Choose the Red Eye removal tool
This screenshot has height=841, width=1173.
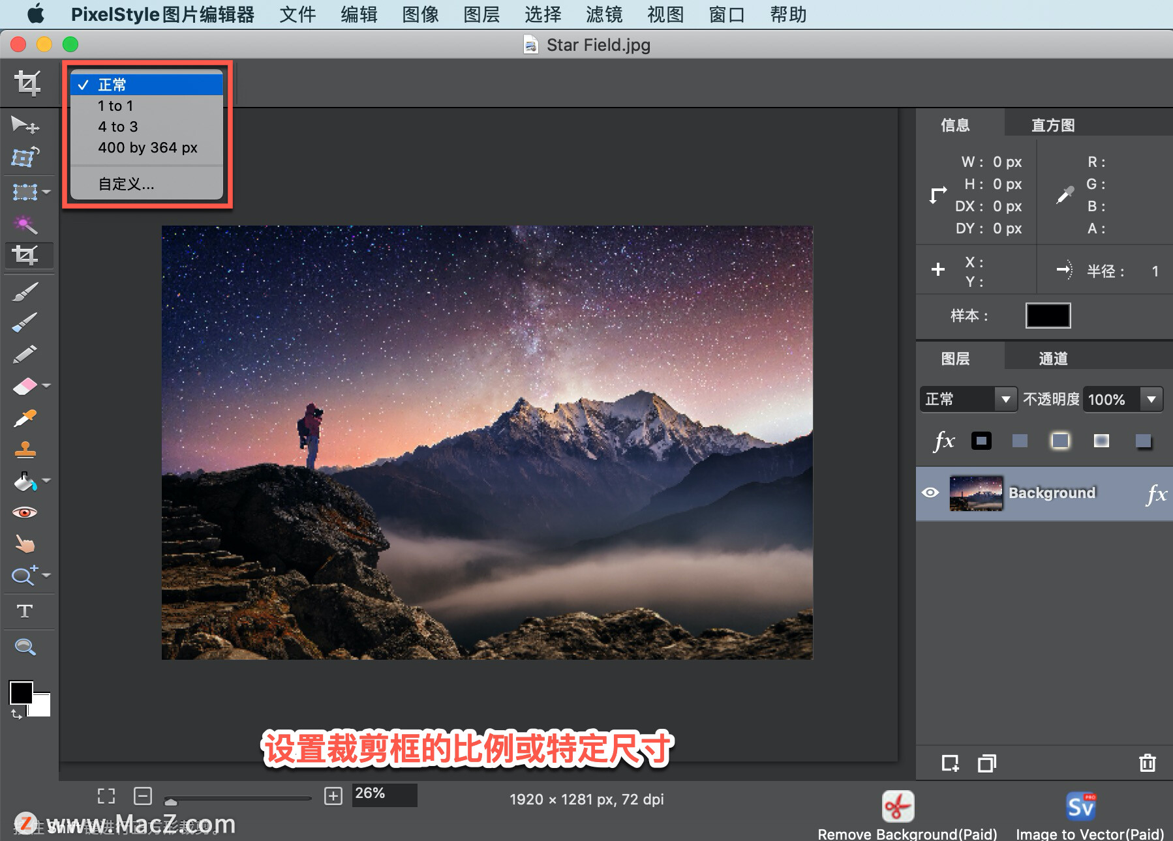[x=25, y=511]
